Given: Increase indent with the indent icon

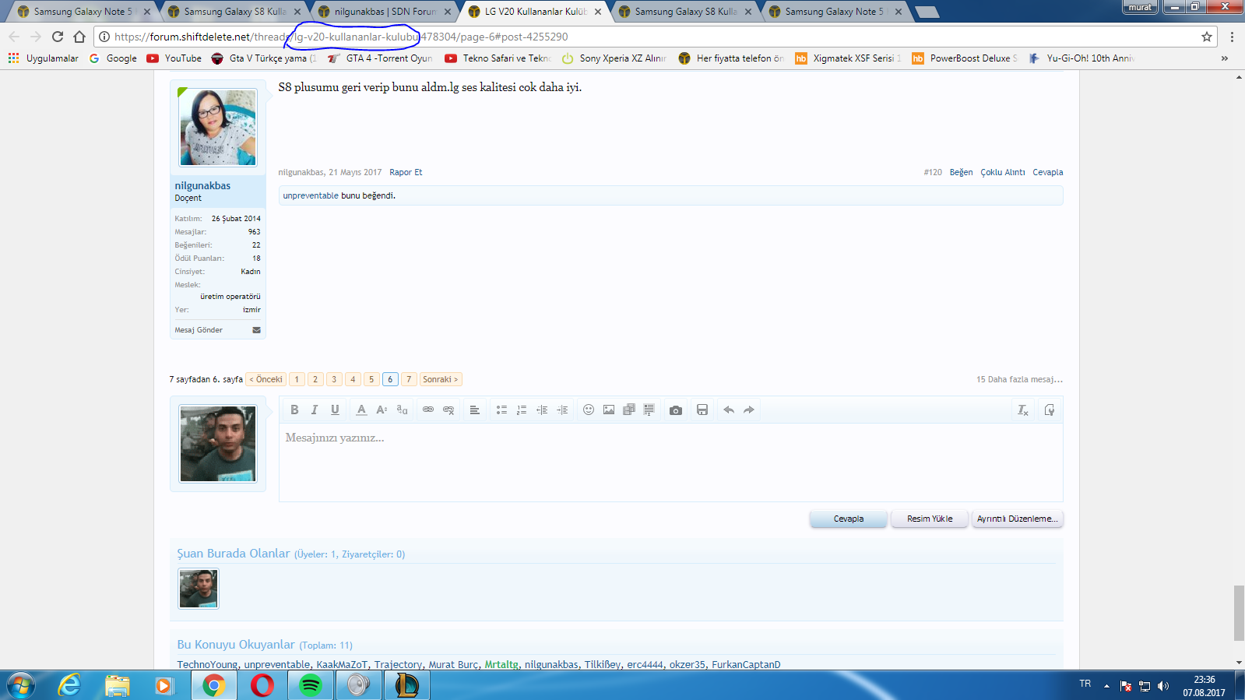Looking at the screenshot, I should [562, 410].
